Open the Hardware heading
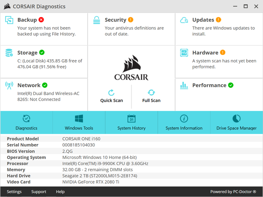The image size is (263, 197). [x=205, y=53]
